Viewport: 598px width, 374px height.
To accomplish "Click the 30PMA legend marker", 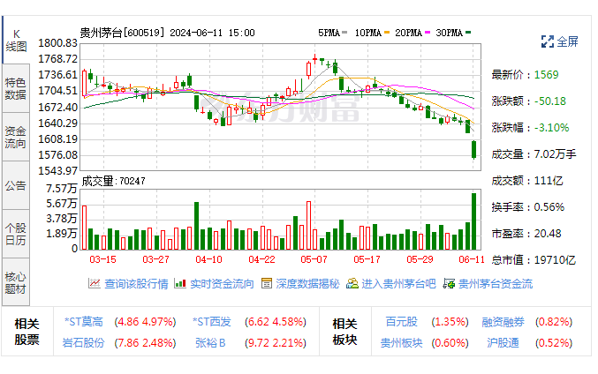I will (468, 33).
